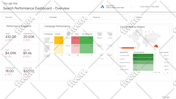Click the Google Ads triangle data source icon

pos(102,7)
